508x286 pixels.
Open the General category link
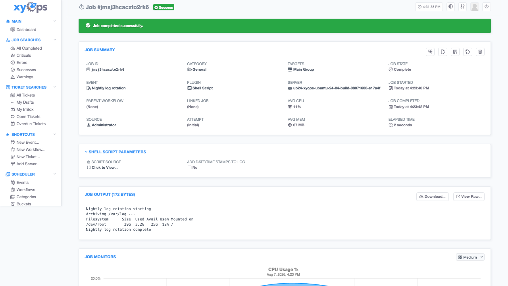[x=197, y=70]
